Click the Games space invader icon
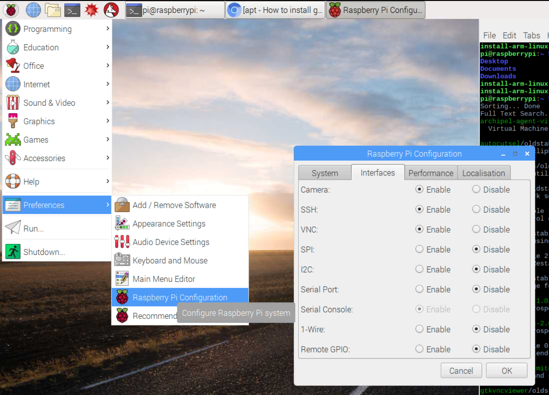 (x=13, y=140)
